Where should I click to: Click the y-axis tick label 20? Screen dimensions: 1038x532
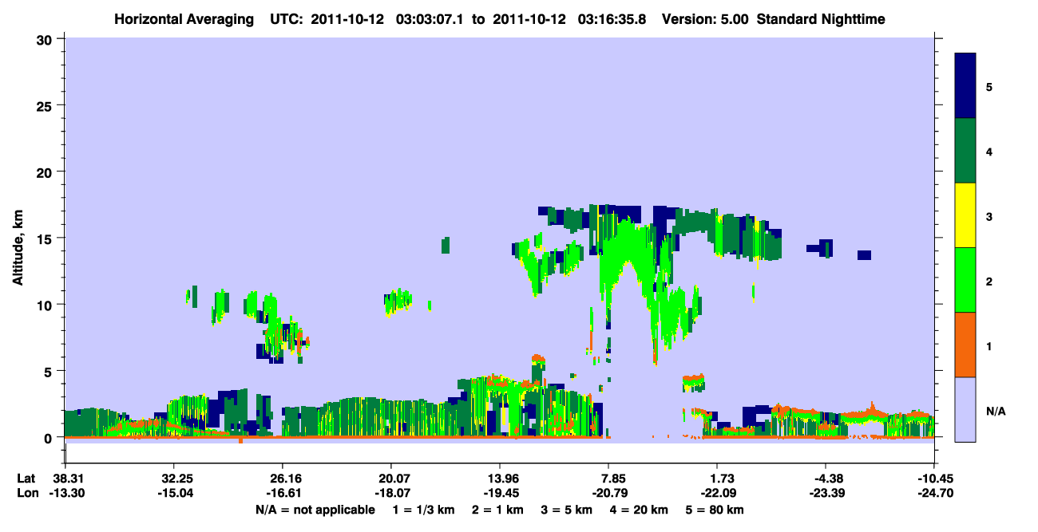(x=46, y=171)
